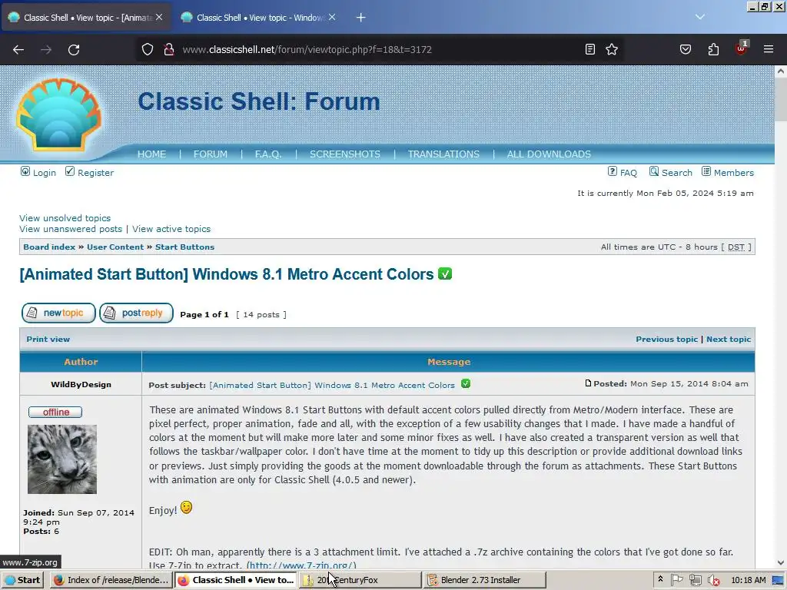Click the WildByDesign author name

(x=81, y=384)
